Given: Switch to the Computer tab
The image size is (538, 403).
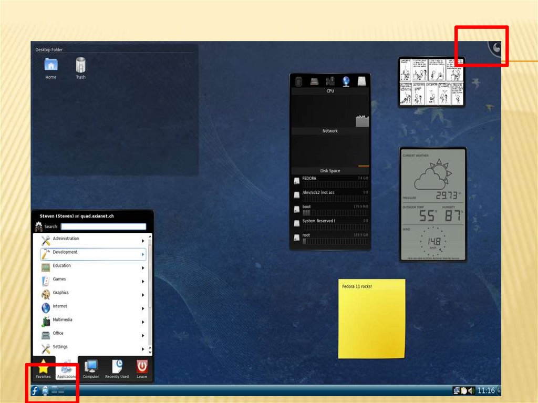Looking at the screenshot, I should [x=91, y=369].
